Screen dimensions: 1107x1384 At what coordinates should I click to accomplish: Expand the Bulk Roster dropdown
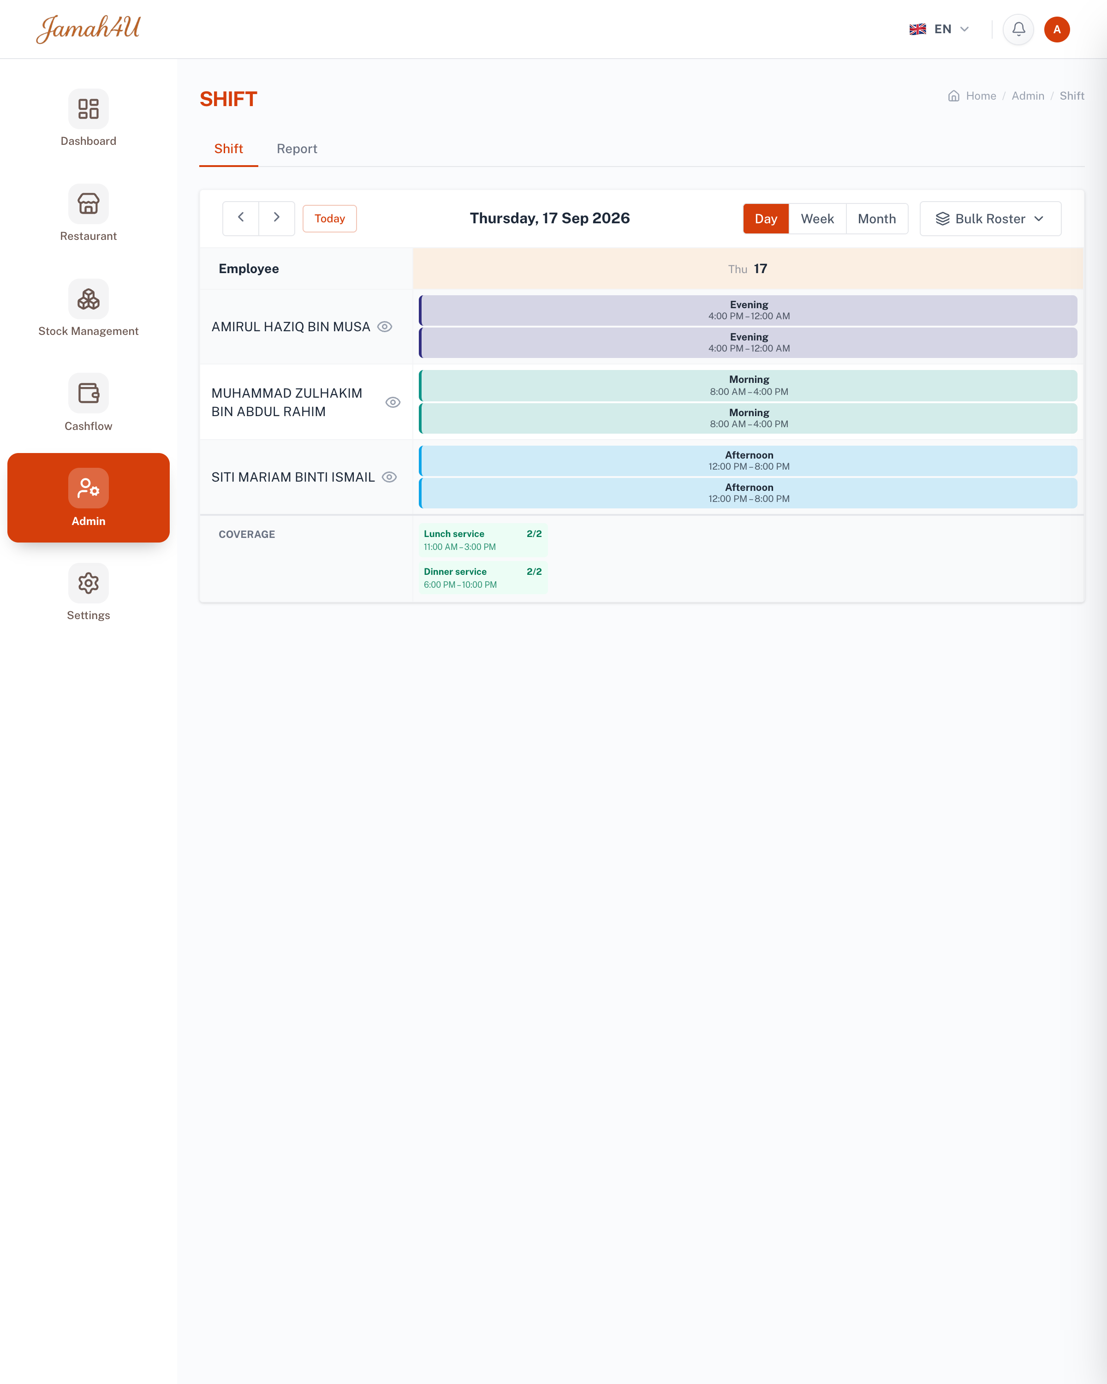tap(990, 219)
